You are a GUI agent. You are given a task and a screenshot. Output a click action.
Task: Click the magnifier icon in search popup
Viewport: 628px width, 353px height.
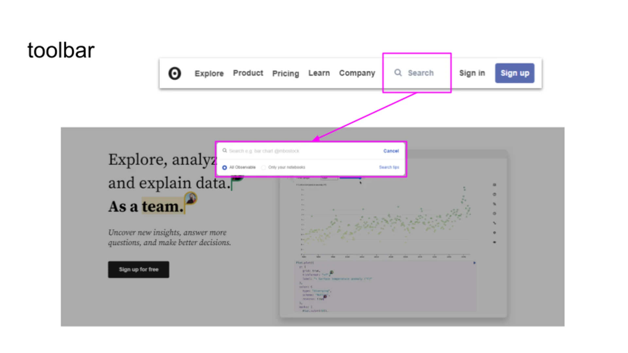pyautogui.click(x=225, y=151)
